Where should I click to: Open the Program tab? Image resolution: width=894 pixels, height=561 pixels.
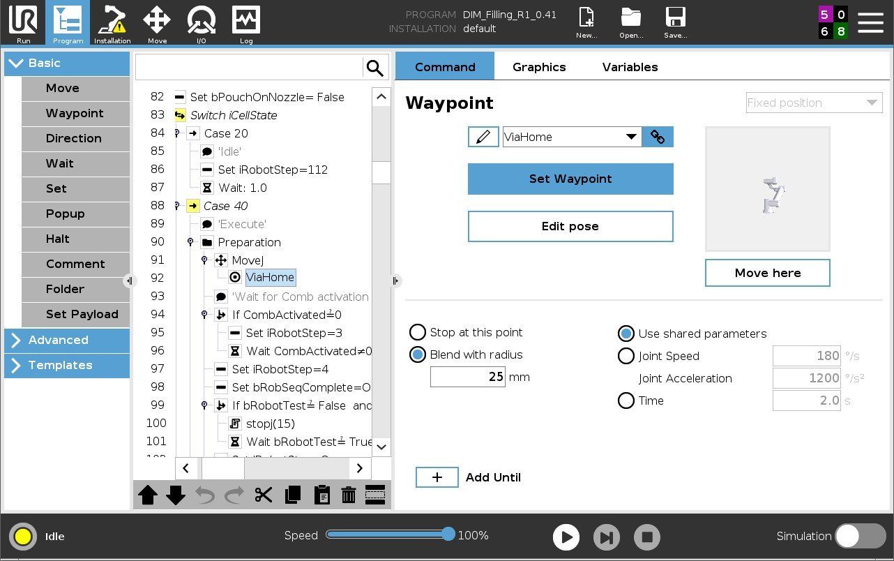coord(68,23)
